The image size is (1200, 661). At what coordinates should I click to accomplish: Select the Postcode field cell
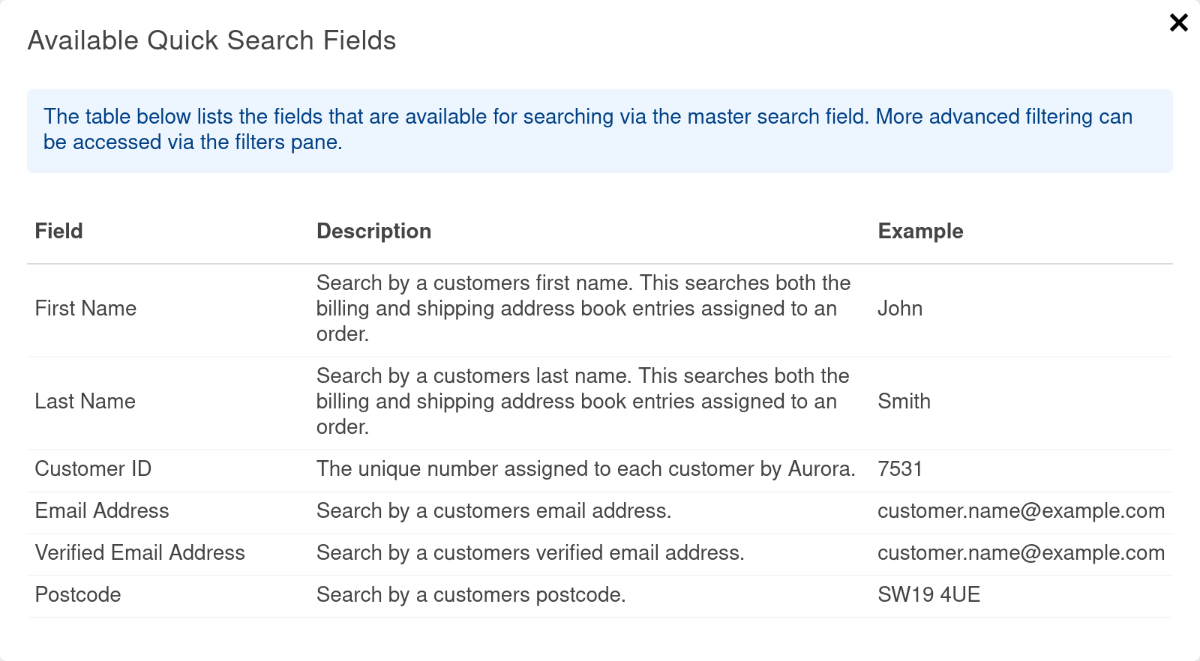78,595
